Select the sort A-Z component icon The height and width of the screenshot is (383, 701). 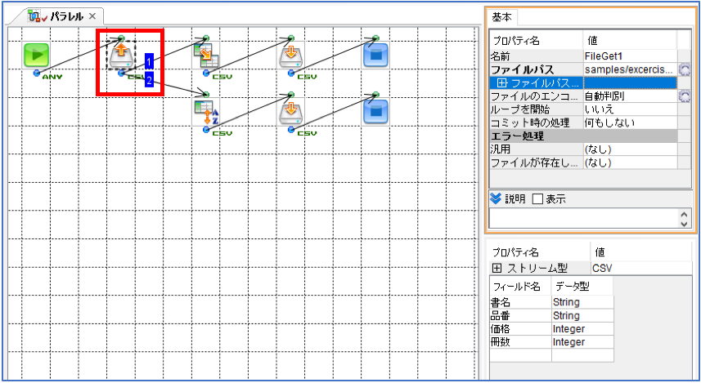tap(206, 113)
